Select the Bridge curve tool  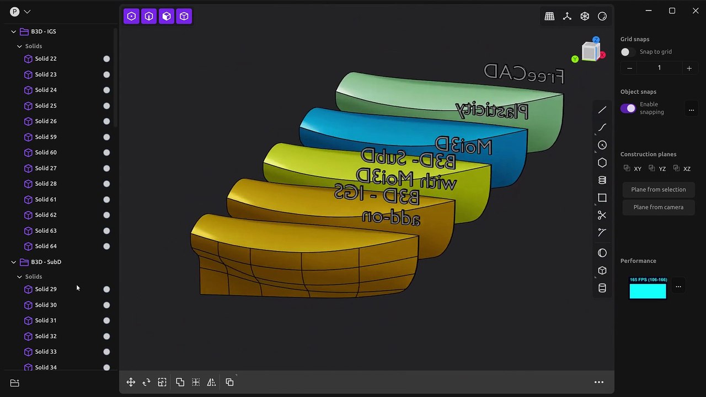click(602, 233)
